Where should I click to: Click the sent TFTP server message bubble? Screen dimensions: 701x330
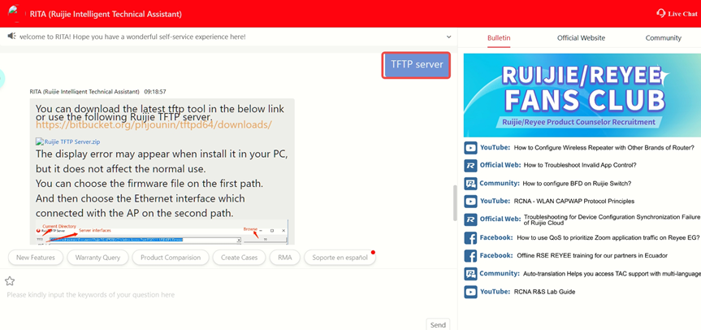[416, 65]
